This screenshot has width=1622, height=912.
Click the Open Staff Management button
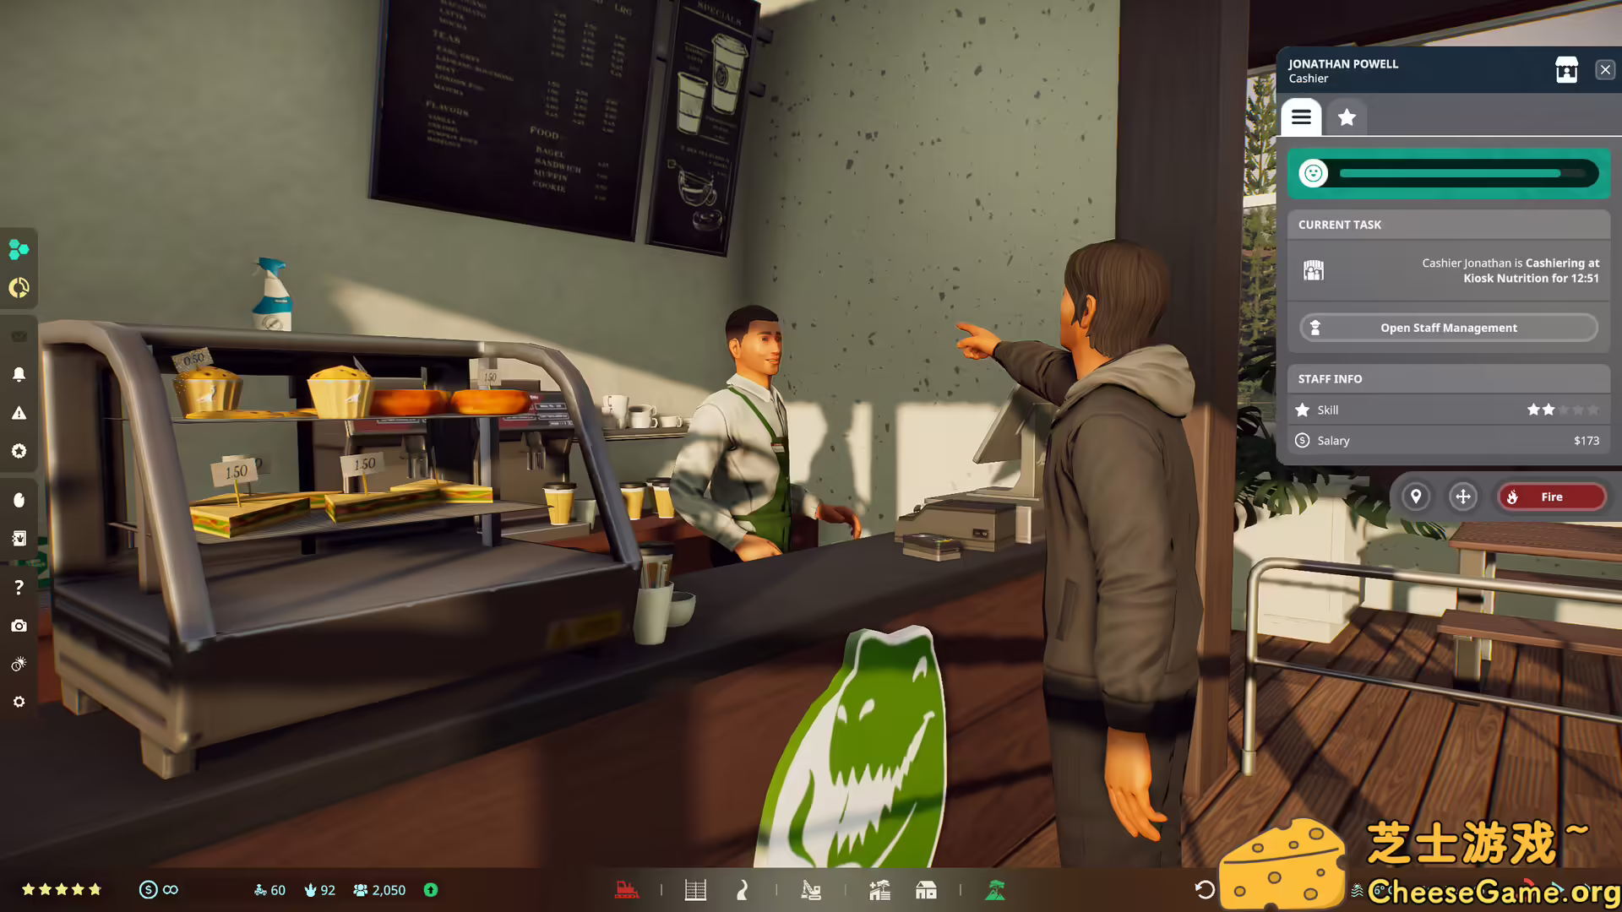[1448, 328]
